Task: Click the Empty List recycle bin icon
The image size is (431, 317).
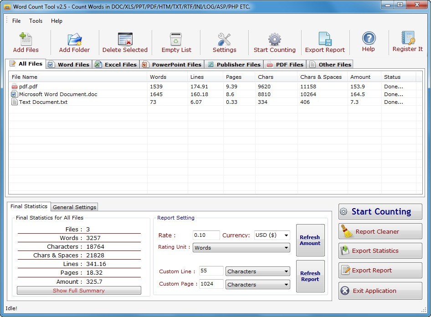Action: (176, 39)
